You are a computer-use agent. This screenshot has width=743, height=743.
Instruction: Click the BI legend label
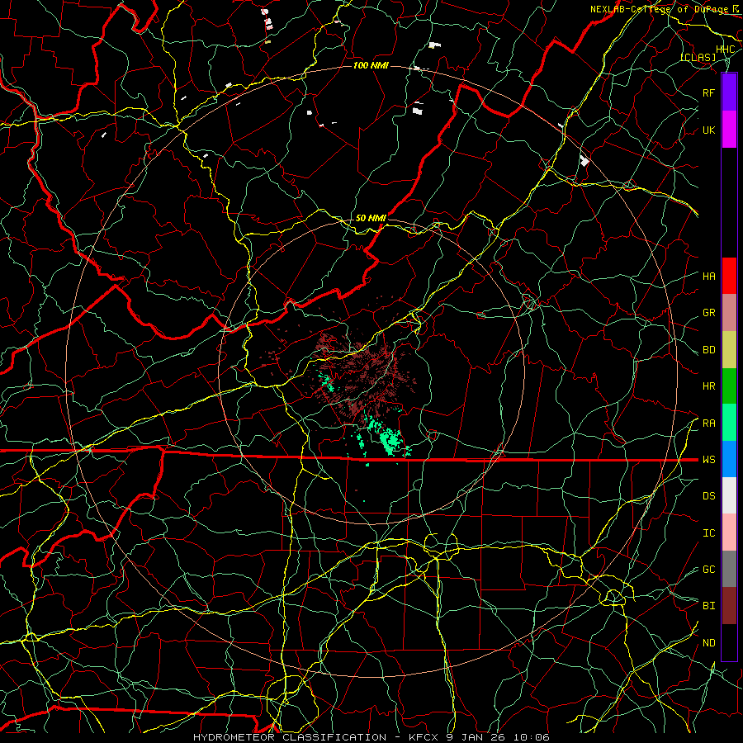coord(708,606)
